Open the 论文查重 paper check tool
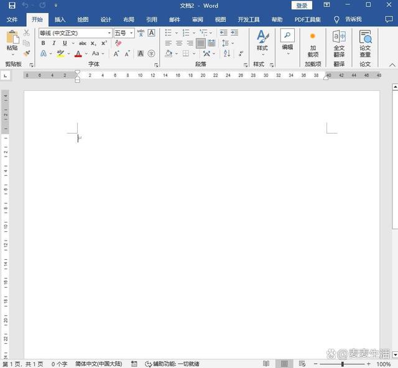Image resolution: width=398 pixels, height=368 pixels. point(365,44)
